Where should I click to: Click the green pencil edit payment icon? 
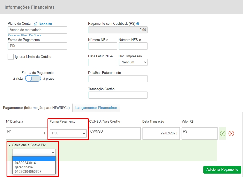(223, 133)
